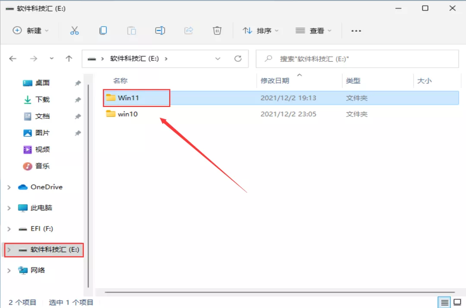
Task: Click the navigation pane vertical scrollbar
Action: tap(88, 186)
